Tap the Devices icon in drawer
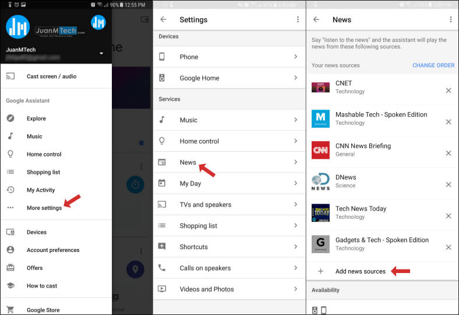This screenshot has height=315, width=459. [x=10, y=232]
